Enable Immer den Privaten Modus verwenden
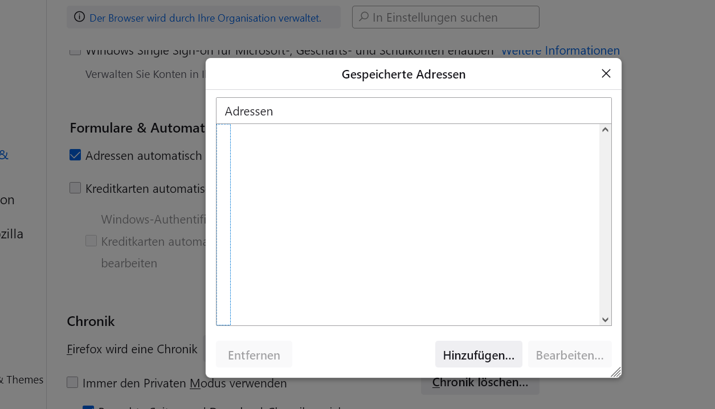The height and width of the screenshot is (409, 715). coord(72,382)
